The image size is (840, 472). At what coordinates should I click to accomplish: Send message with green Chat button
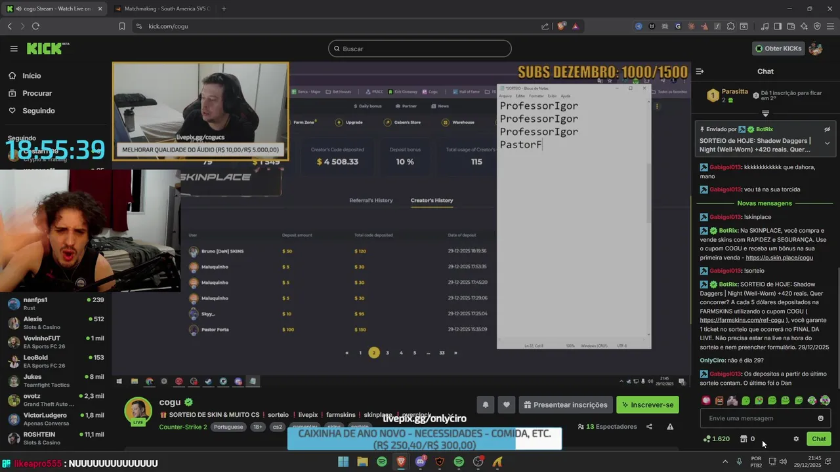click(x=818, y=439)
